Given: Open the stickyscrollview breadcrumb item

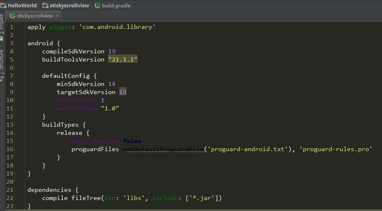Looking at the screenshot, I should coord(69,5).
